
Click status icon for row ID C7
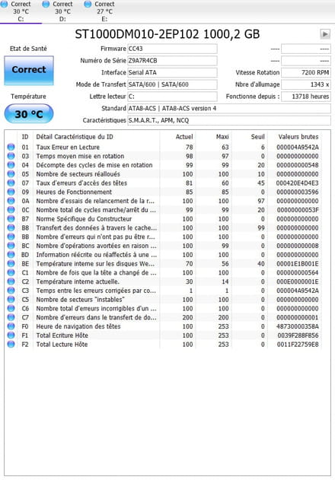click(11, 317)
